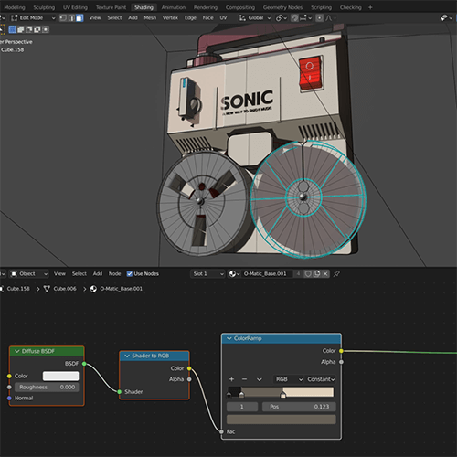This screenshot has height=457, width=457.
Task: Collapse the Shader to RGB node
Action: 127,356
